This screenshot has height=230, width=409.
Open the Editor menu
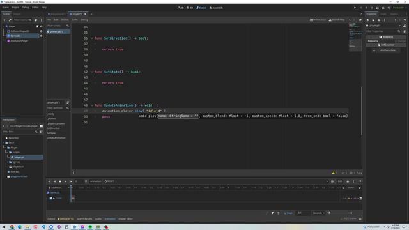pos(35,7)
